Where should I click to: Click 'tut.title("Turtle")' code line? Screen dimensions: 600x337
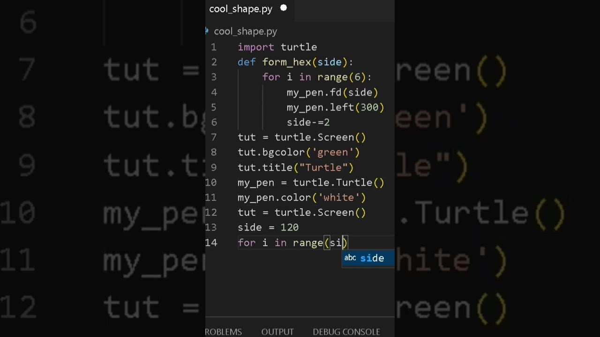[296, 168]
